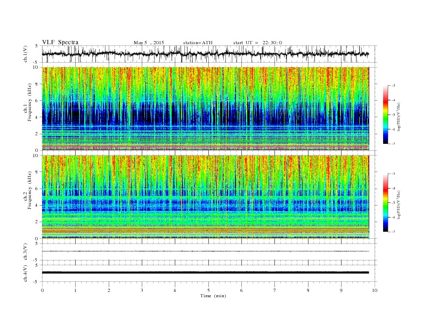Click time axis tick label '1'

pos(76,290)
